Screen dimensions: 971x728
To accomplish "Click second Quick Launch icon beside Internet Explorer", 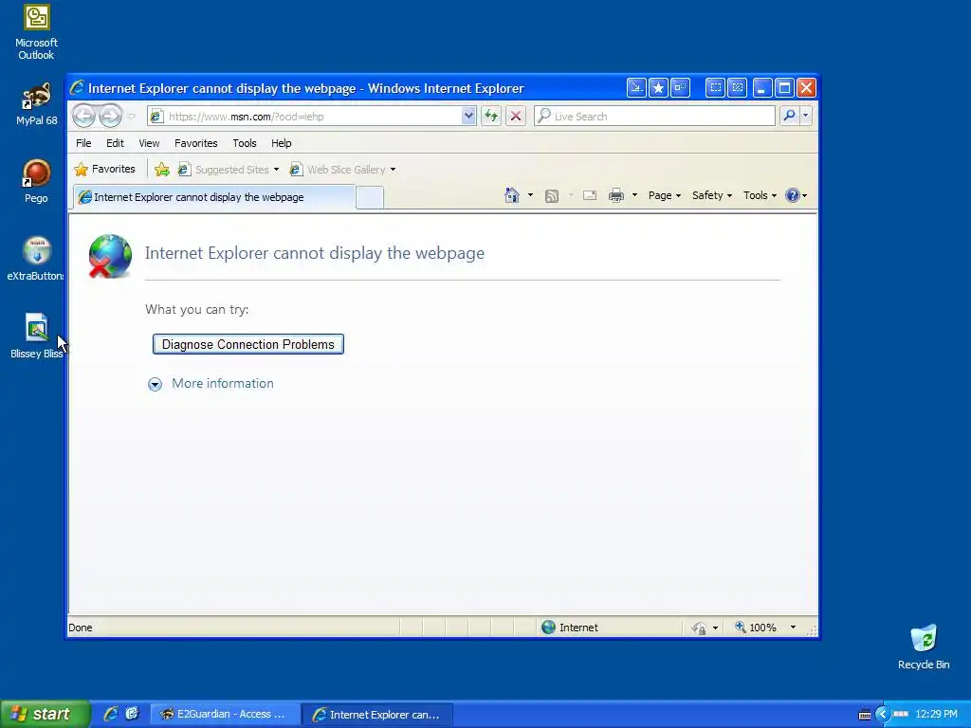I will click(x=132, y=714).
